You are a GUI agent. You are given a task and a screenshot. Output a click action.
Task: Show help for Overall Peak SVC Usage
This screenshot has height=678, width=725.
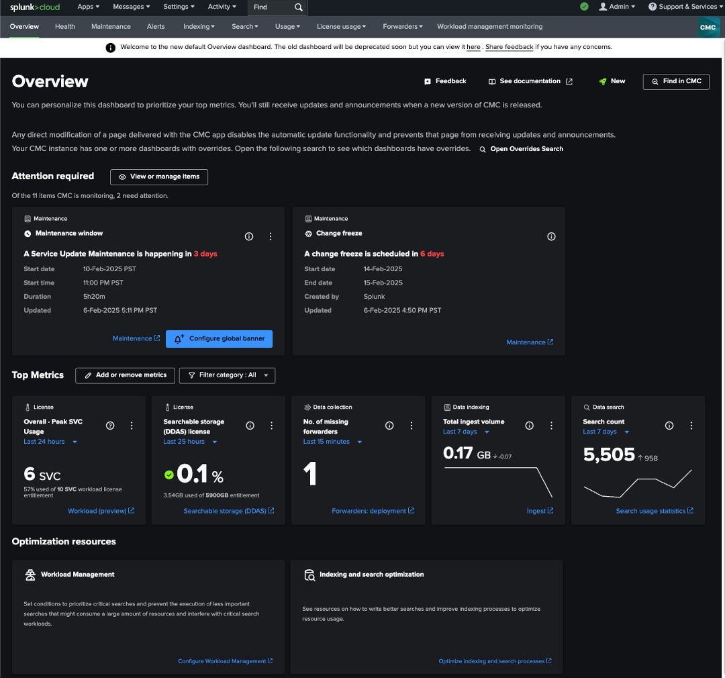click(x=110, y=426)
